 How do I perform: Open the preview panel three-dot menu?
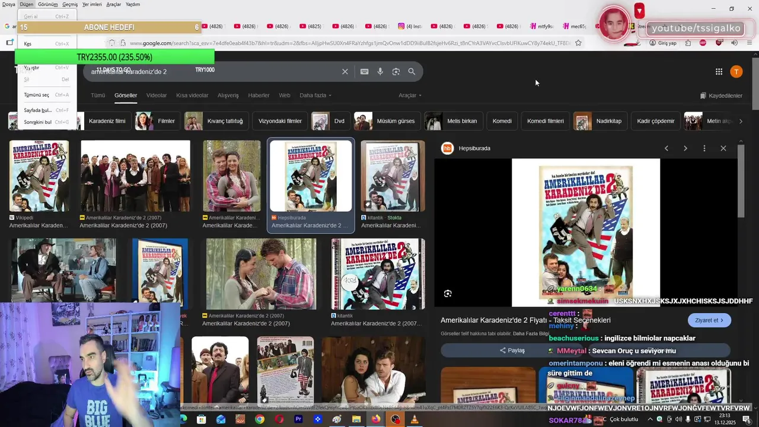[x=704, y=148]
